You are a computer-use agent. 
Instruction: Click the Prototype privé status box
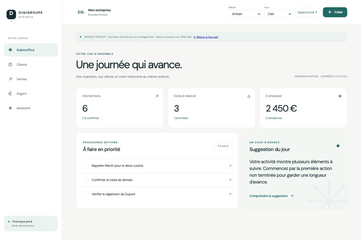click(31, 223)
